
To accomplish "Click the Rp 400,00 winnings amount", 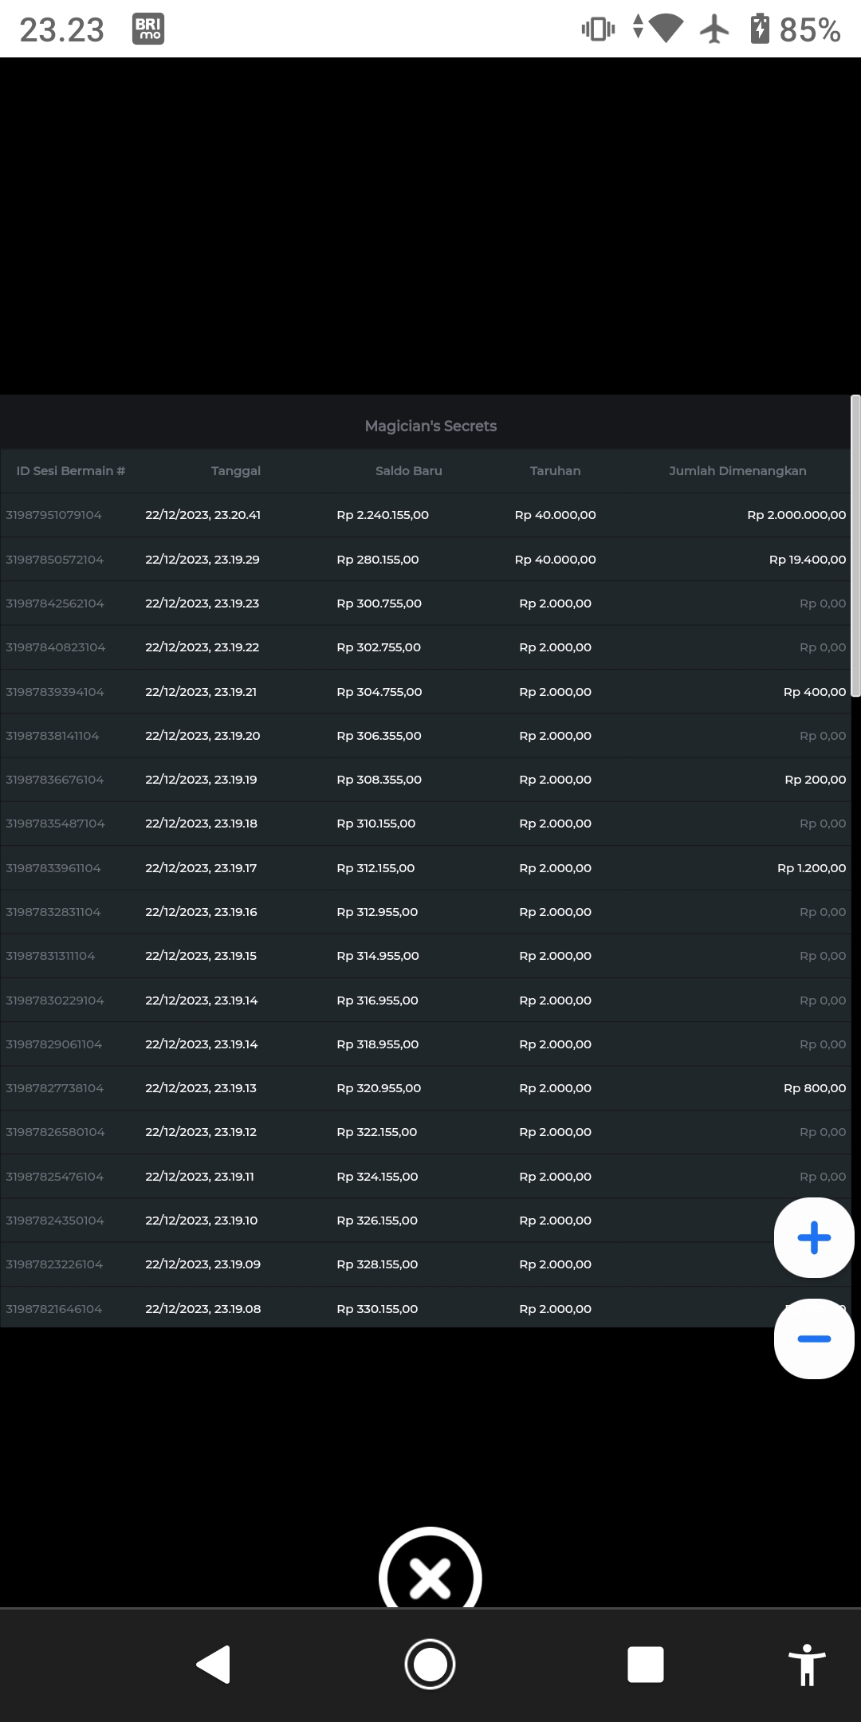I will point(815,692).
